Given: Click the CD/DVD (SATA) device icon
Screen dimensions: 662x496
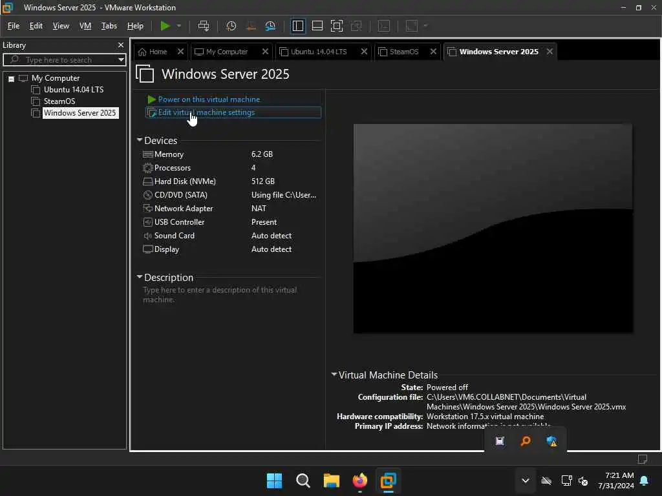Looking at the screenshot, I should [148, 195].
